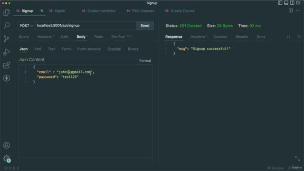The height and width of the screenshot is (171, 304).
Task: Open the Cookies tab
Action: pyautogui.click(x=220, y=37)
